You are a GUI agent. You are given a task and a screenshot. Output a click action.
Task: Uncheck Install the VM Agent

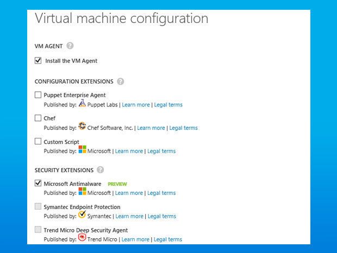click(38, 60)
